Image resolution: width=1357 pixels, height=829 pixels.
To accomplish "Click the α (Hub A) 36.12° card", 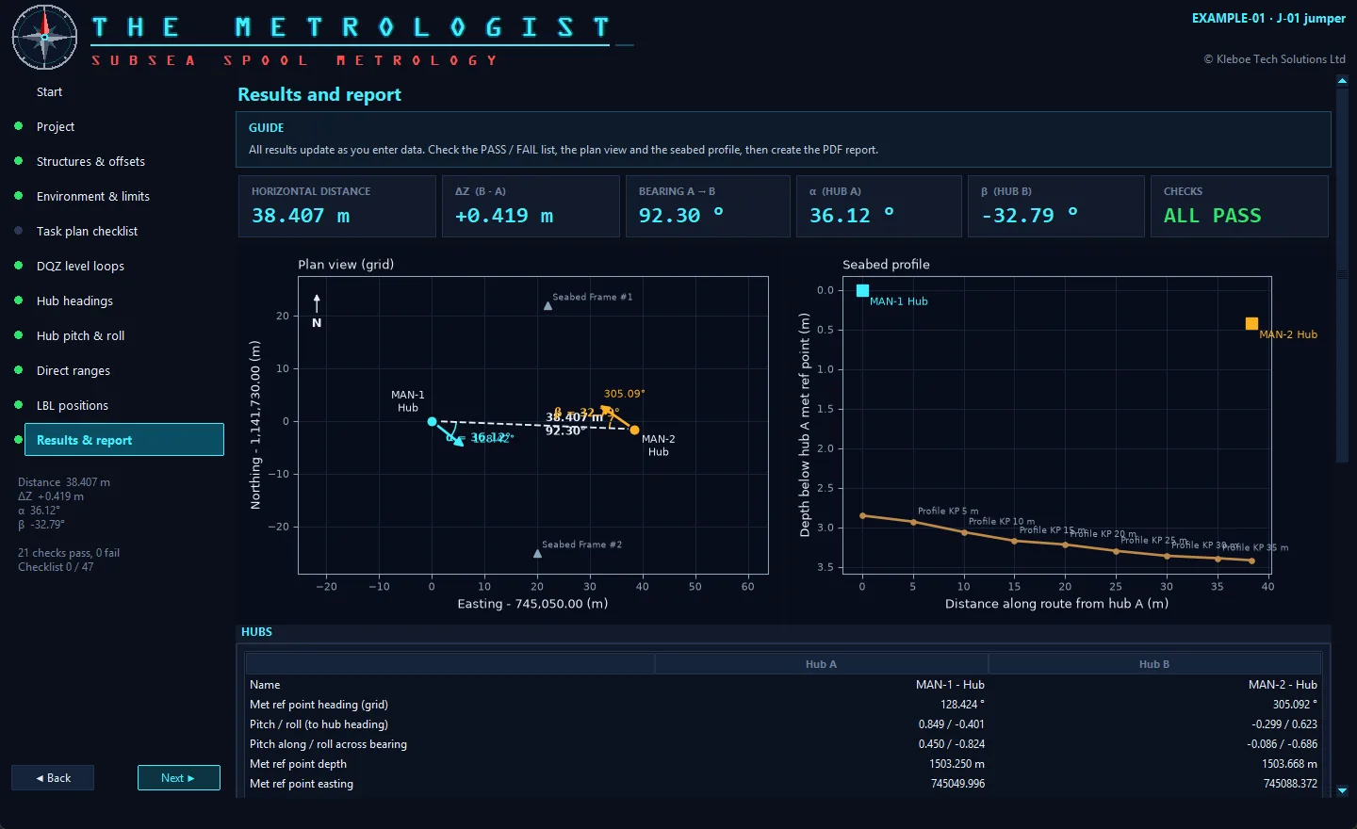I will pos(878,205).
